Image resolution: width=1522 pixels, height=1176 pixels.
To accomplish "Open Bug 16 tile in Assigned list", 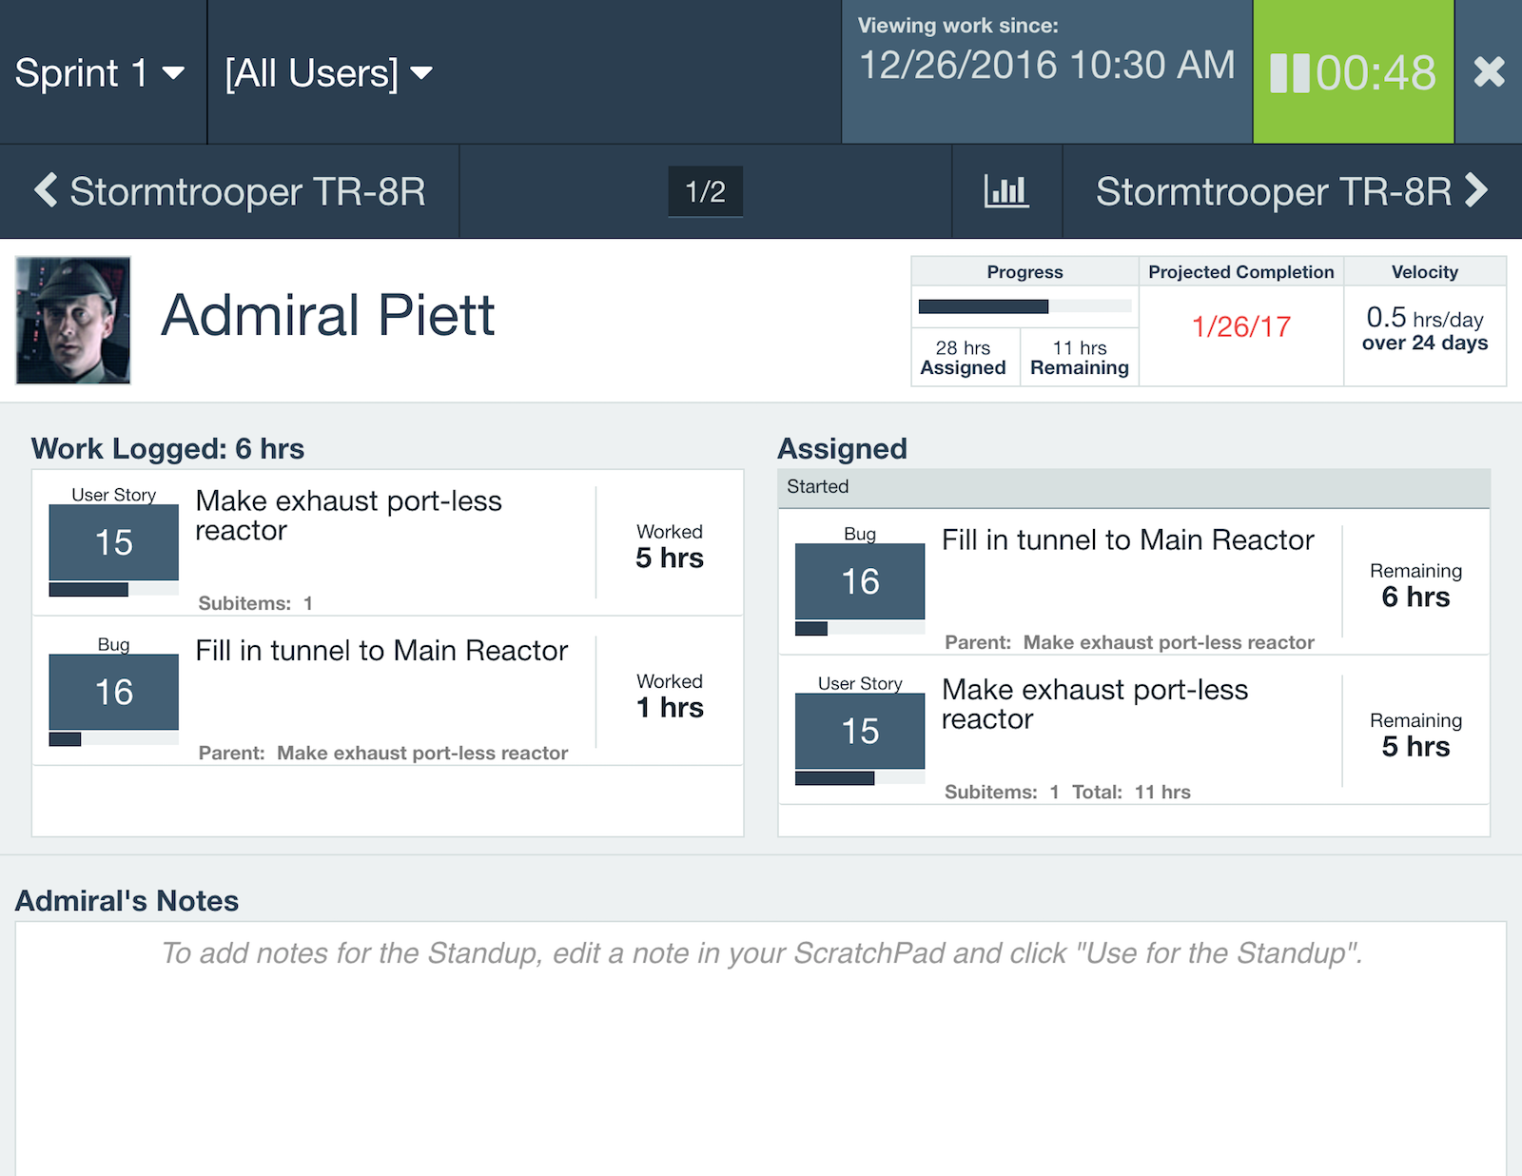I will pyautogui.click(x=860, y=581).
